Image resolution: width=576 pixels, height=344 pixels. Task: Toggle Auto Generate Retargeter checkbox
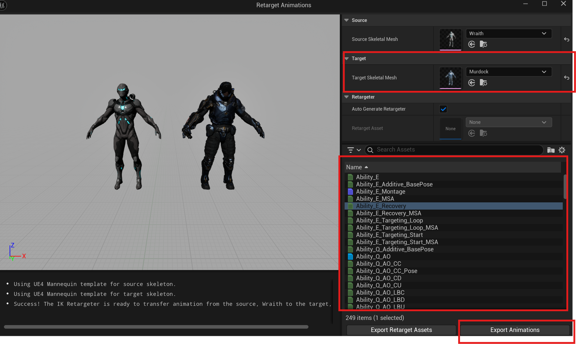click(x=443, y=109)
